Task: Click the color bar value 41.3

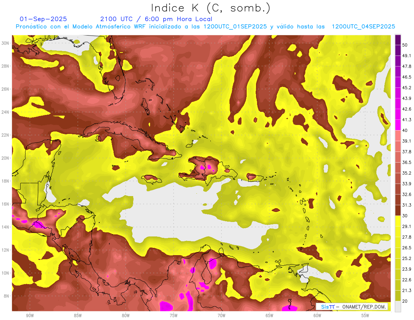Action: 407,120
